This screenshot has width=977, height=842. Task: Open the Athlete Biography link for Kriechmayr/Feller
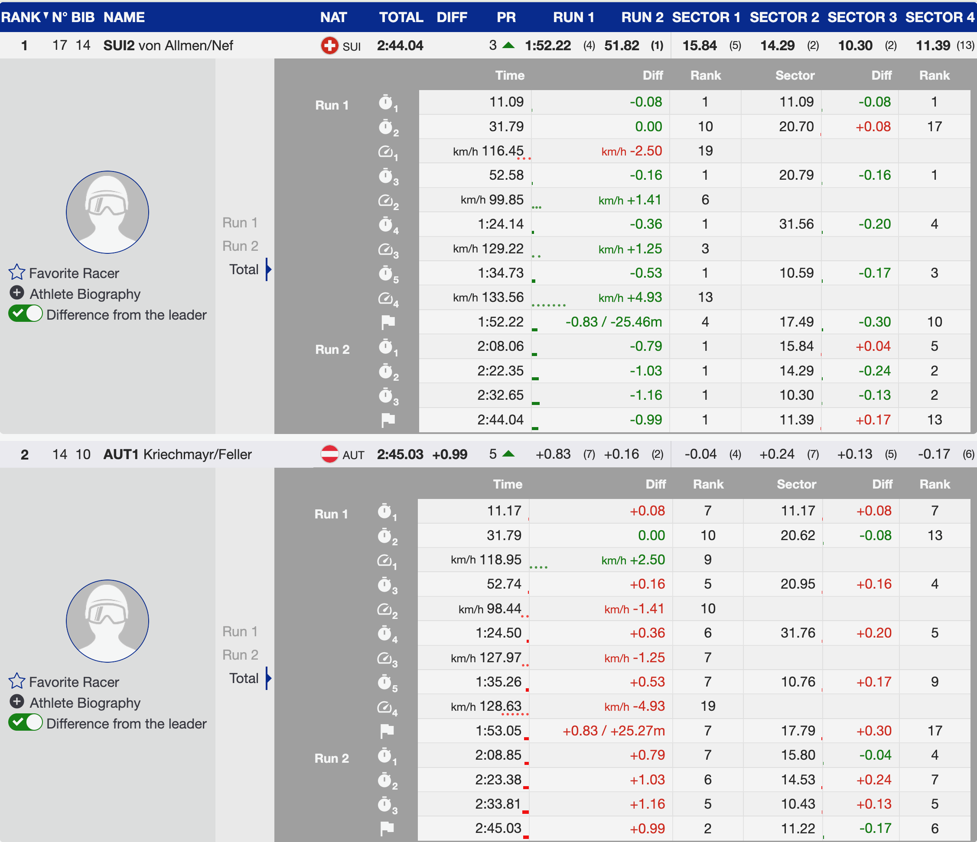click(85, 703)
